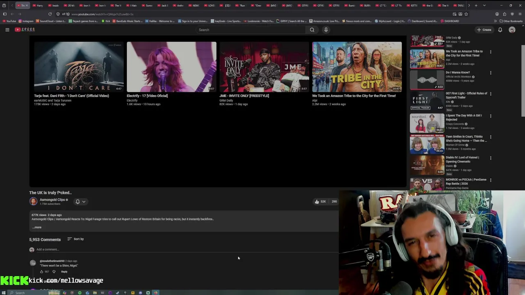
Task: Open tab list dropdown arrow
Action: [484, 5]
